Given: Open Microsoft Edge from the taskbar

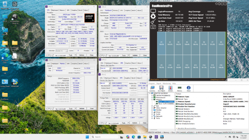Looking at the screenshot, I should coord(133,137).
